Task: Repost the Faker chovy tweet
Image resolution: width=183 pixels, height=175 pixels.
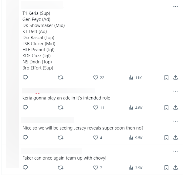Action: pos(60,167)
